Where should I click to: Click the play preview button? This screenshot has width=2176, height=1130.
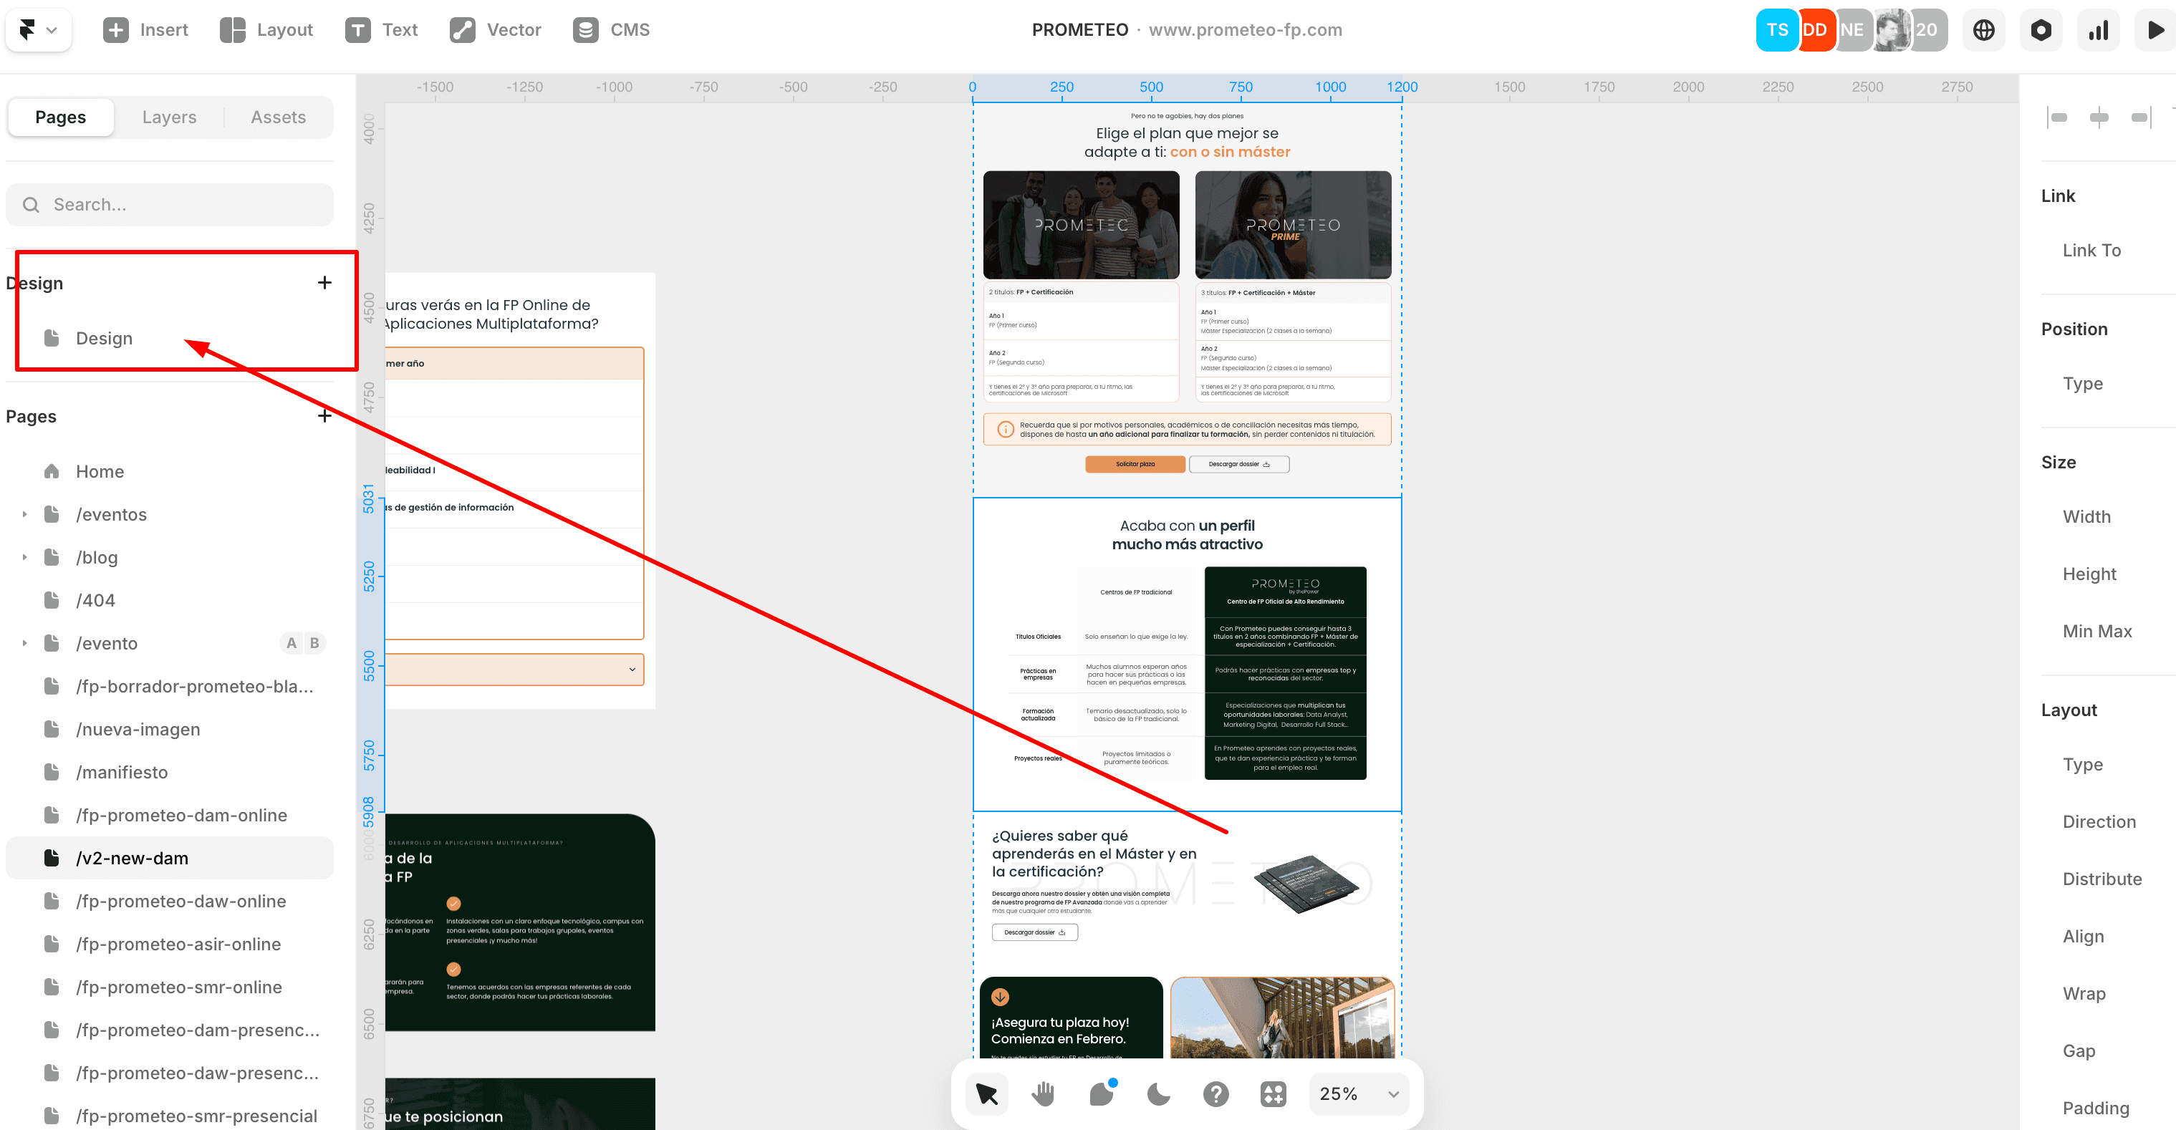coord(2155,30)
